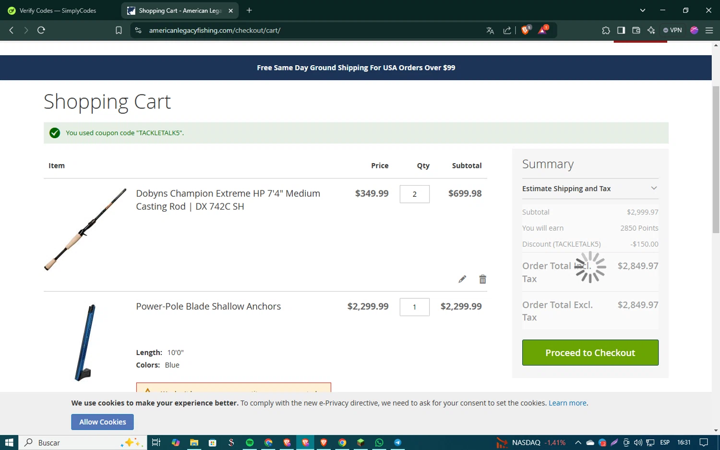Click the ESP language indicator

click(x=665, y=442)
